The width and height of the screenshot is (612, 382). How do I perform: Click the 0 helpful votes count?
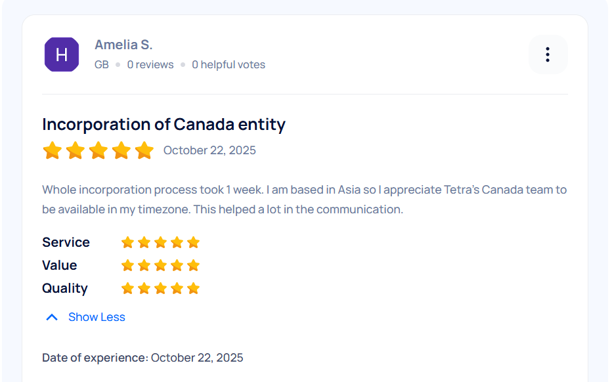pos(229,64)
